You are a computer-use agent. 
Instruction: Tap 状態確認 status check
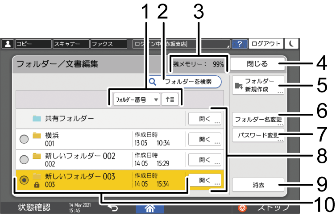pyautogui.click(x=34, y=208)
